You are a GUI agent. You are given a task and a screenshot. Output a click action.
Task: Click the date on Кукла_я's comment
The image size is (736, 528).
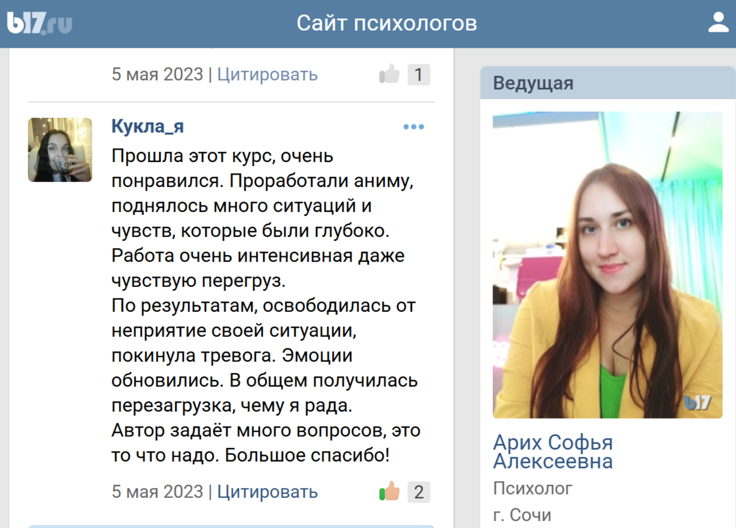[x=157, y=492]
